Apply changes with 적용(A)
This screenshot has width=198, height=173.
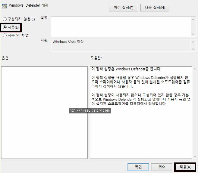point(185,167)
